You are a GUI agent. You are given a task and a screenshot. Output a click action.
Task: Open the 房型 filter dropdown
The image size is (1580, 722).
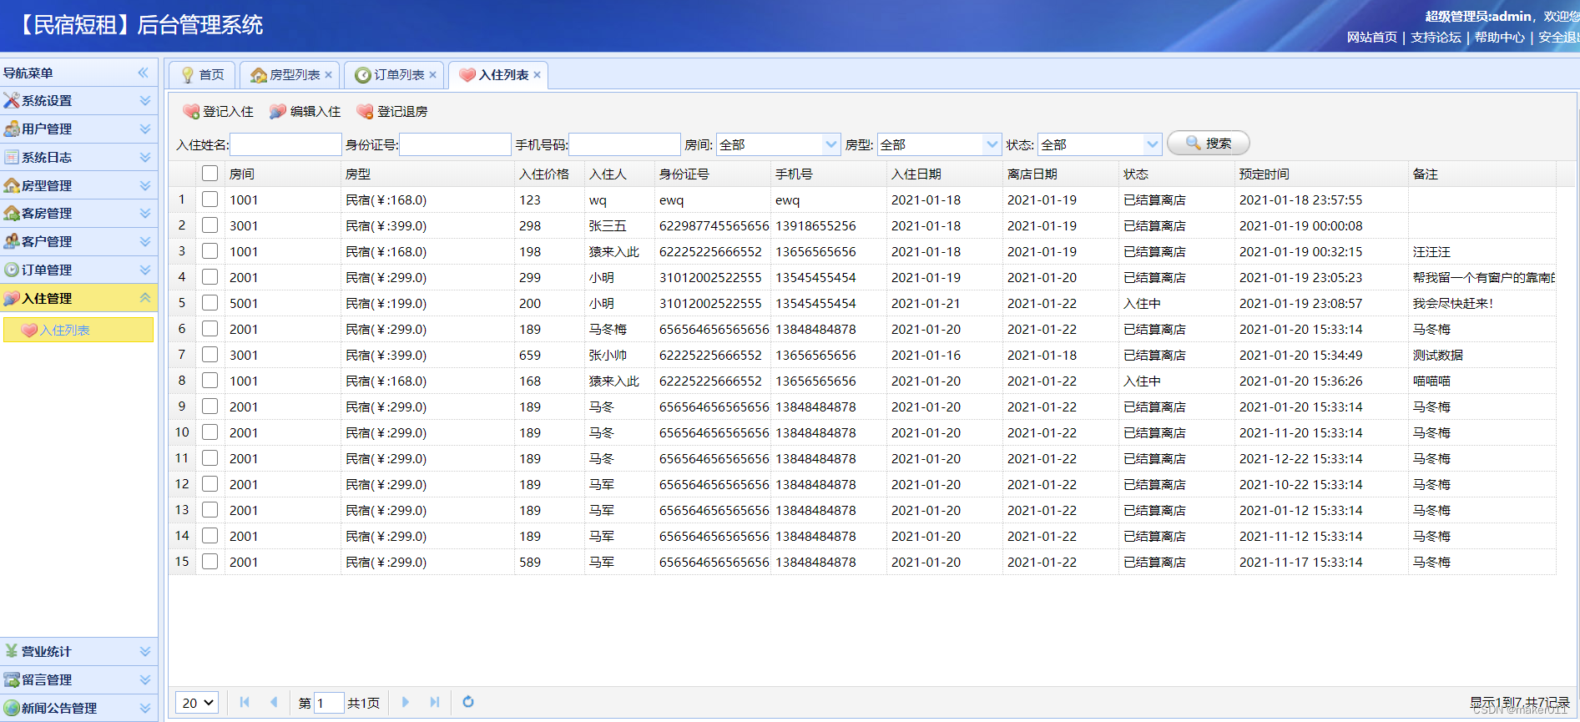coord(992,144)
